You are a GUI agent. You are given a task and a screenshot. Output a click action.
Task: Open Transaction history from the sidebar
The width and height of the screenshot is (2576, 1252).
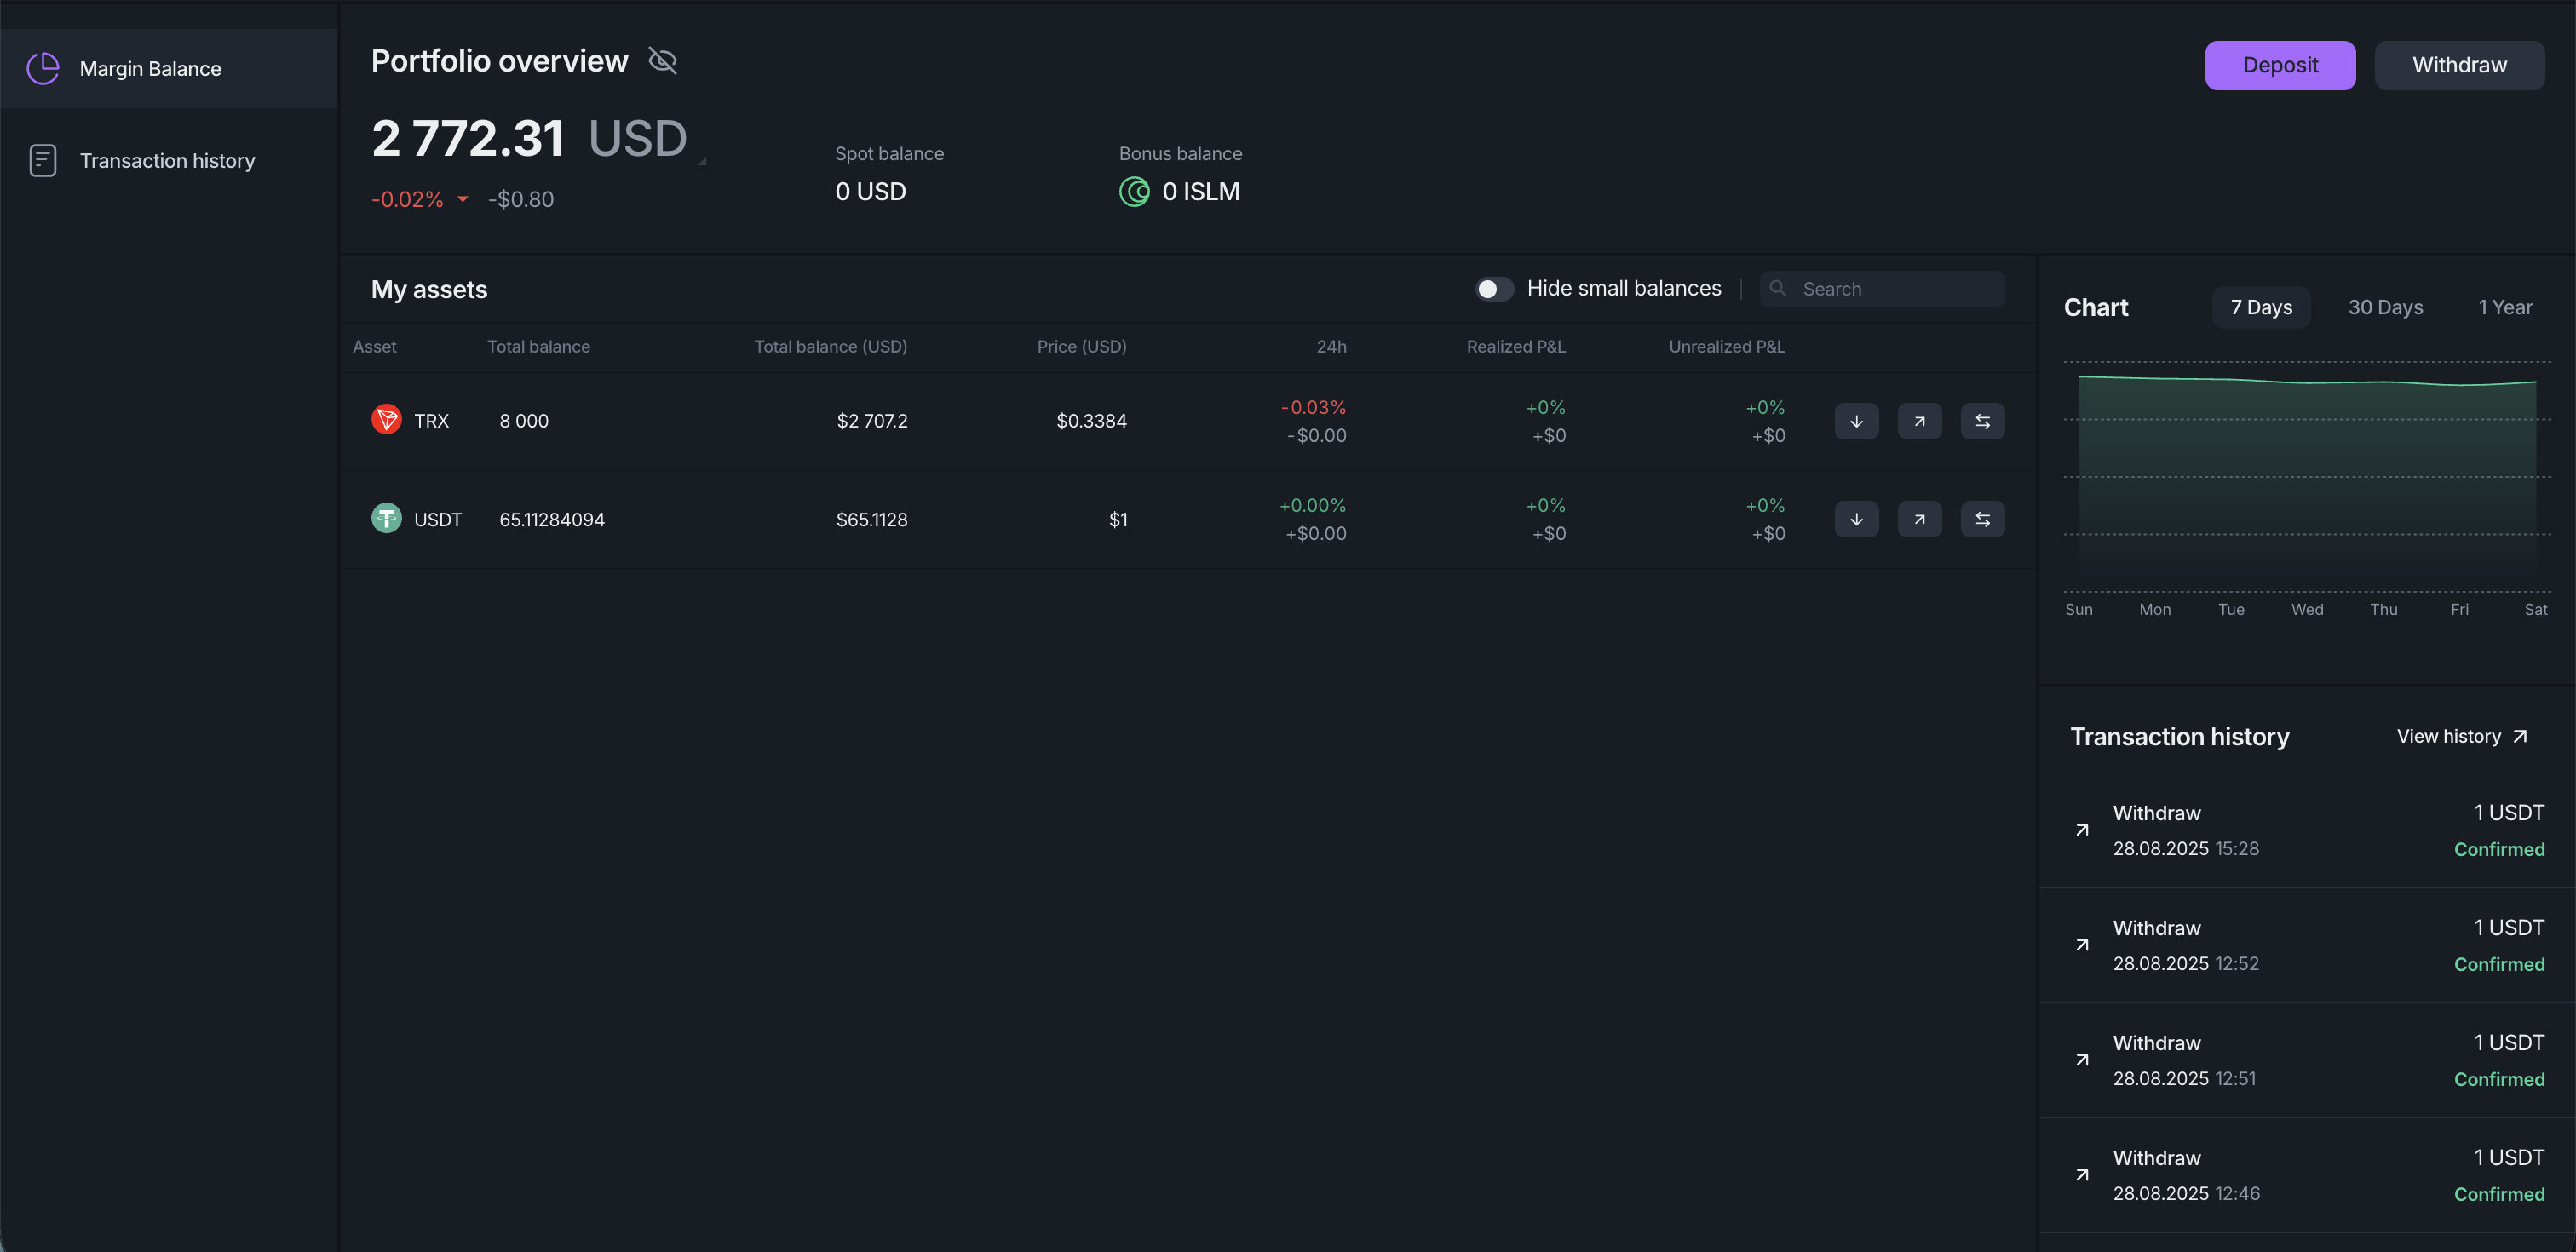click(42, 160)
